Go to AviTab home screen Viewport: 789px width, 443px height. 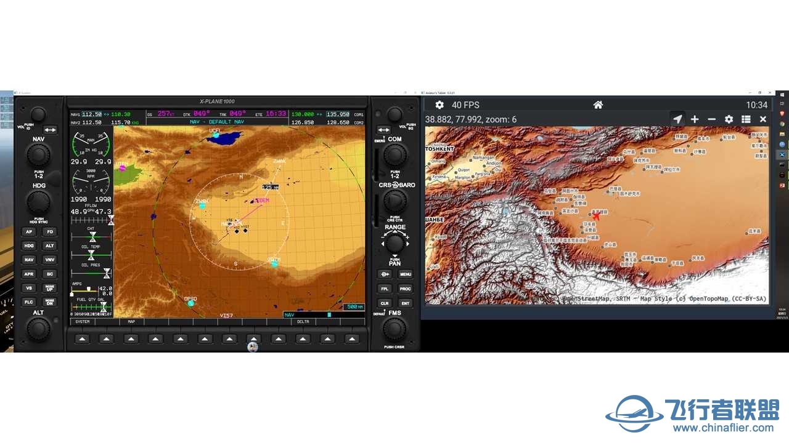598,105
